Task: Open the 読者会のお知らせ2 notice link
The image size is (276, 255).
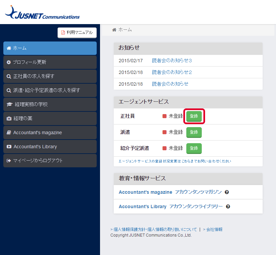Action: 172,72
